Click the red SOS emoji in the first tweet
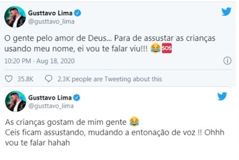This screenshot has width=239, height=160. click(x=166, y=50)
